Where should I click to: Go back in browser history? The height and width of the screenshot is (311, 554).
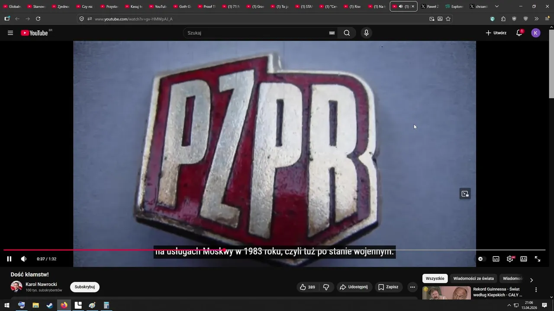[17, 19]
